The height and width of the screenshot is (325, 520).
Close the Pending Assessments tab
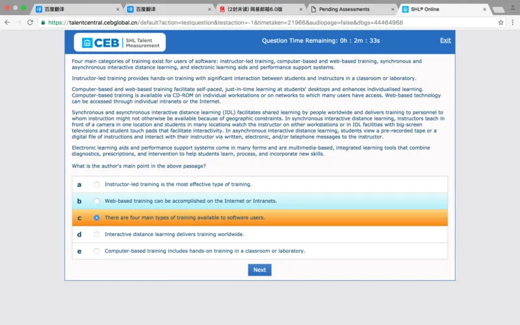click(x=393, y=10)
